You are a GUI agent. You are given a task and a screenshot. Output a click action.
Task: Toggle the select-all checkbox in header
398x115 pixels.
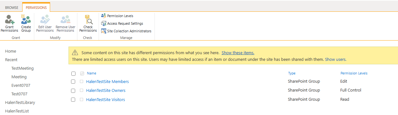tap(73, 73)
